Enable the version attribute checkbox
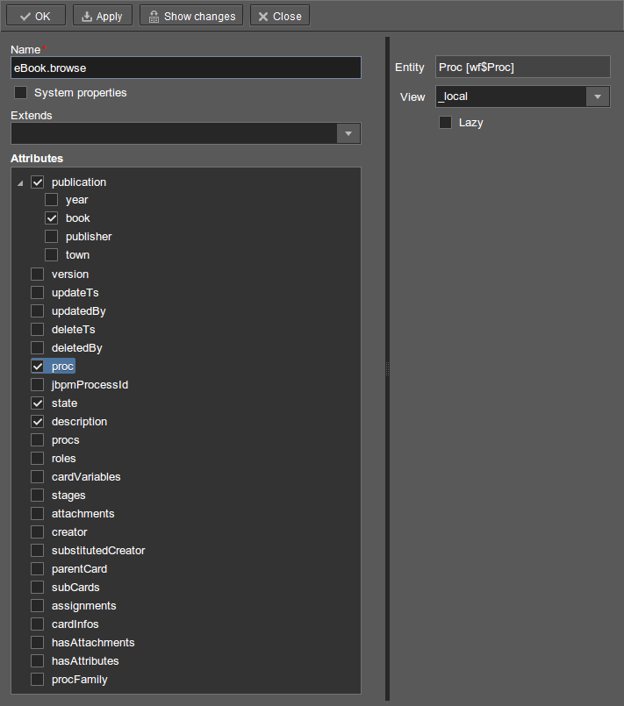The width and height of the screenshot is (624, 706). pos(38,275)
